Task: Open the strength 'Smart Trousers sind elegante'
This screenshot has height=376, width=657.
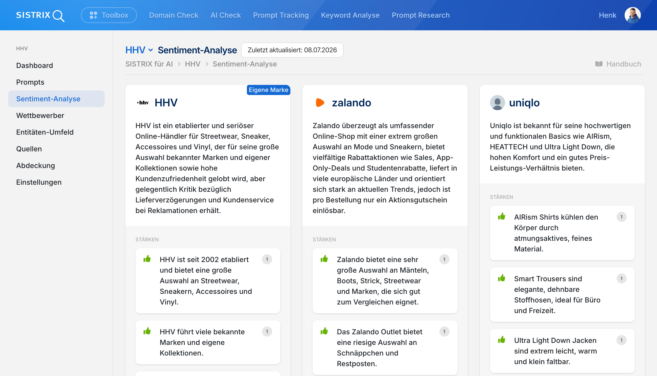Action: 562,295
